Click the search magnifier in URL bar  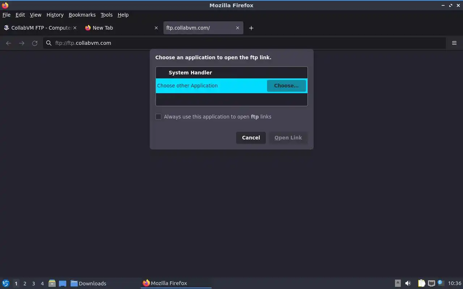[49, 43]
